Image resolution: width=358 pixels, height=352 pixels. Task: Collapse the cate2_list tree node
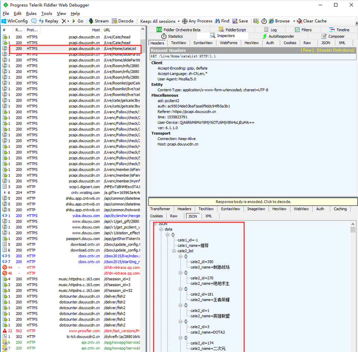coord(174,251)
